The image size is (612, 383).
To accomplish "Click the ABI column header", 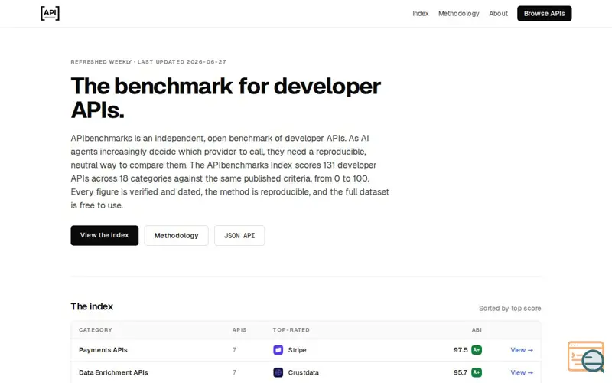I will tap(477, 330).
